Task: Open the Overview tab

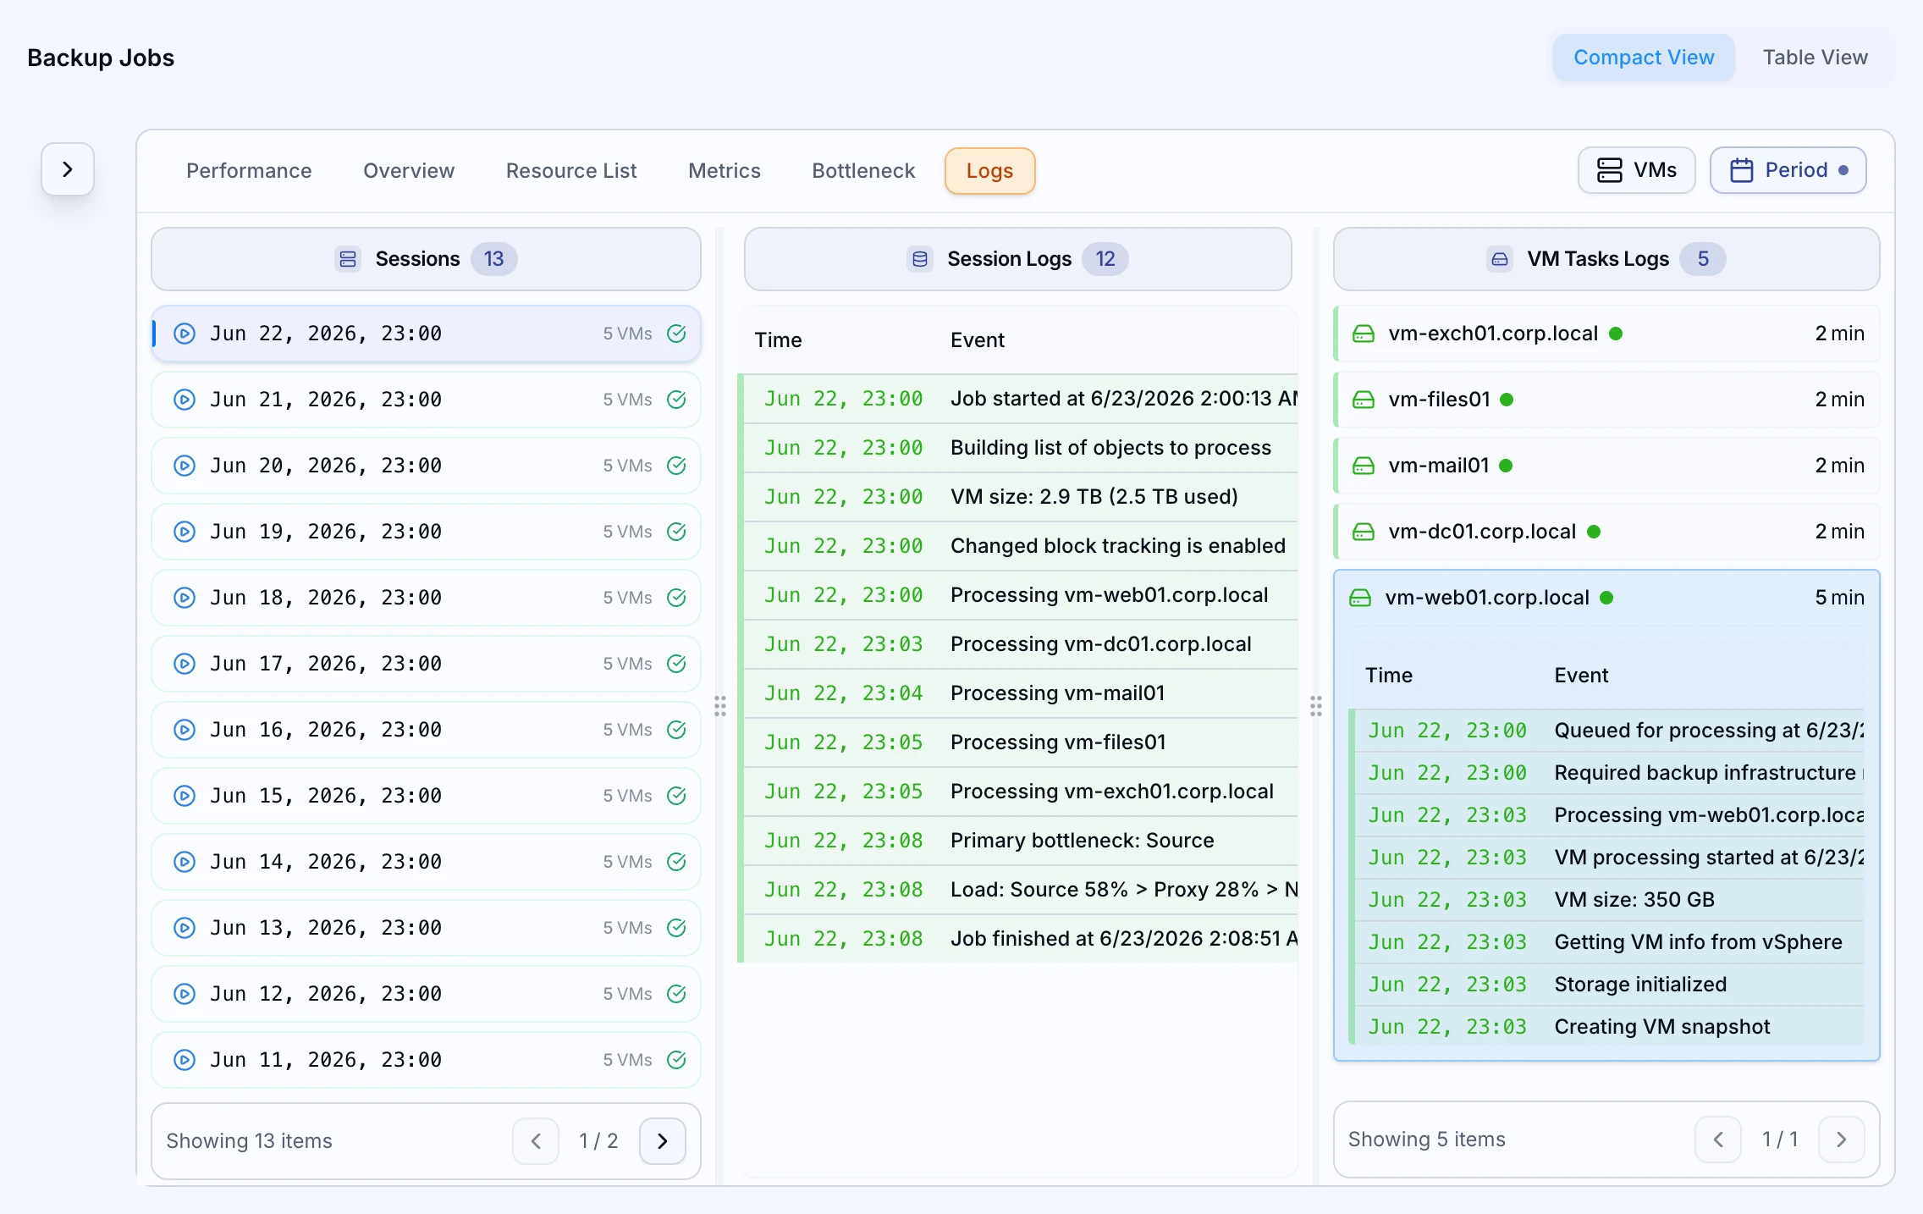Action: [x=409, y=171]
